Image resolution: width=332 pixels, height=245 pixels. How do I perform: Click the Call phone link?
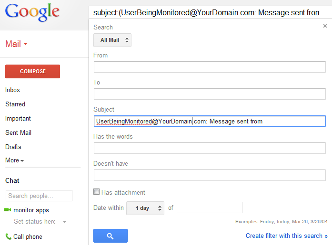click(28, 237)
